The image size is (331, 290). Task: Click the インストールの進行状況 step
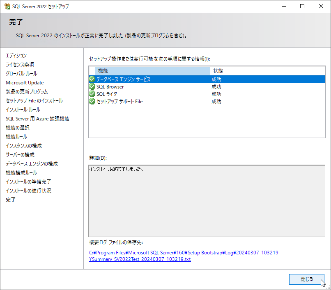(x=28, y=191)
